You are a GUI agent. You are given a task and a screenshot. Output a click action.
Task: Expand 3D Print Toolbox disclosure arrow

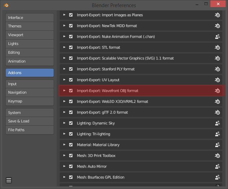point(64,155)
